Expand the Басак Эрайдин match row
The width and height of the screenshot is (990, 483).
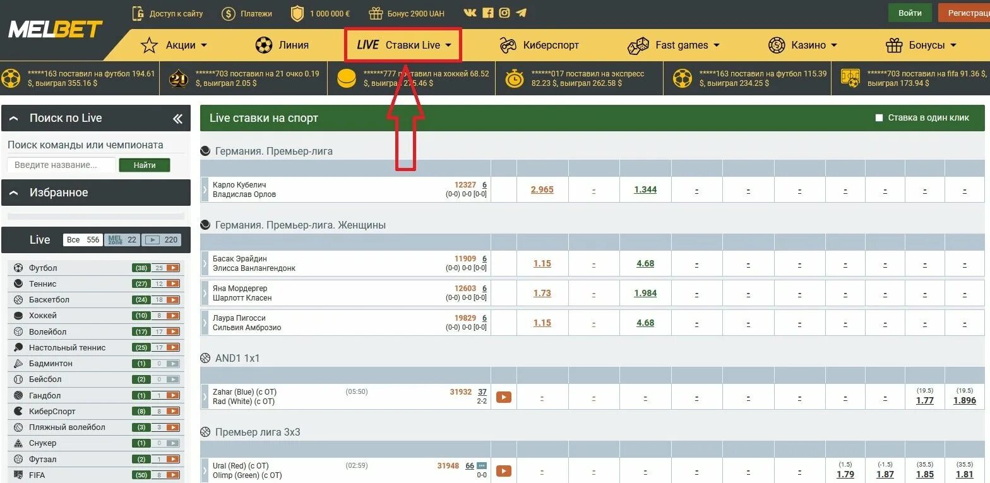(205, 263)
